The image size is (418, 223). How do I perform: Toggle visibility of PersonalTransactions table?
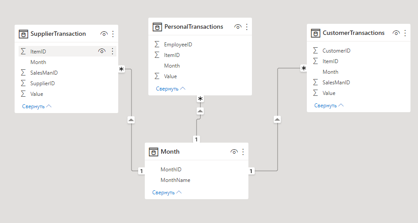pos(238,26)
